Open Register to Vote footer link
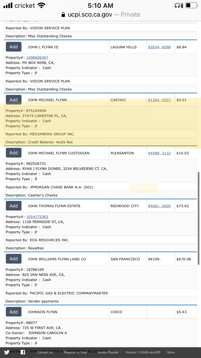The image size is (201, 358). click(x=75, y=352)
